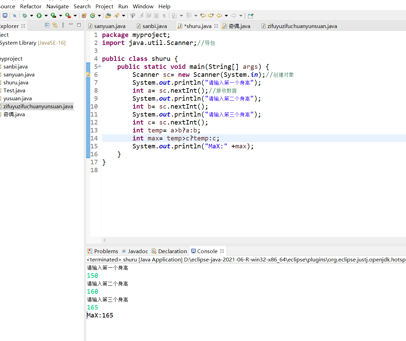Click the Pin Editor icon in toolbar
Viewport: 406px width, 341px height.
click(x=250, y=16)
